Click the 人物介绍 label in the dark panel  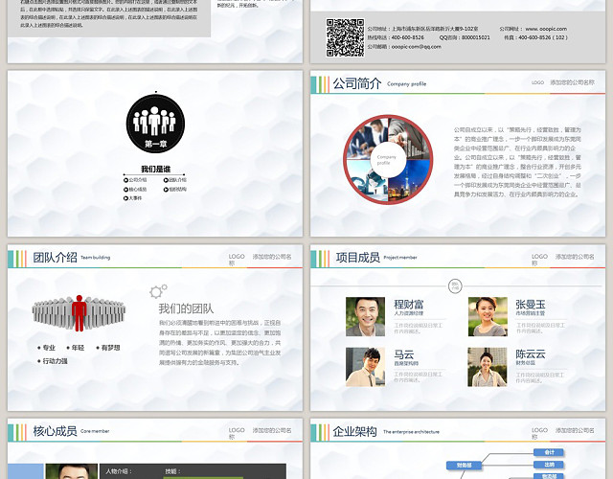pos(118,471)
